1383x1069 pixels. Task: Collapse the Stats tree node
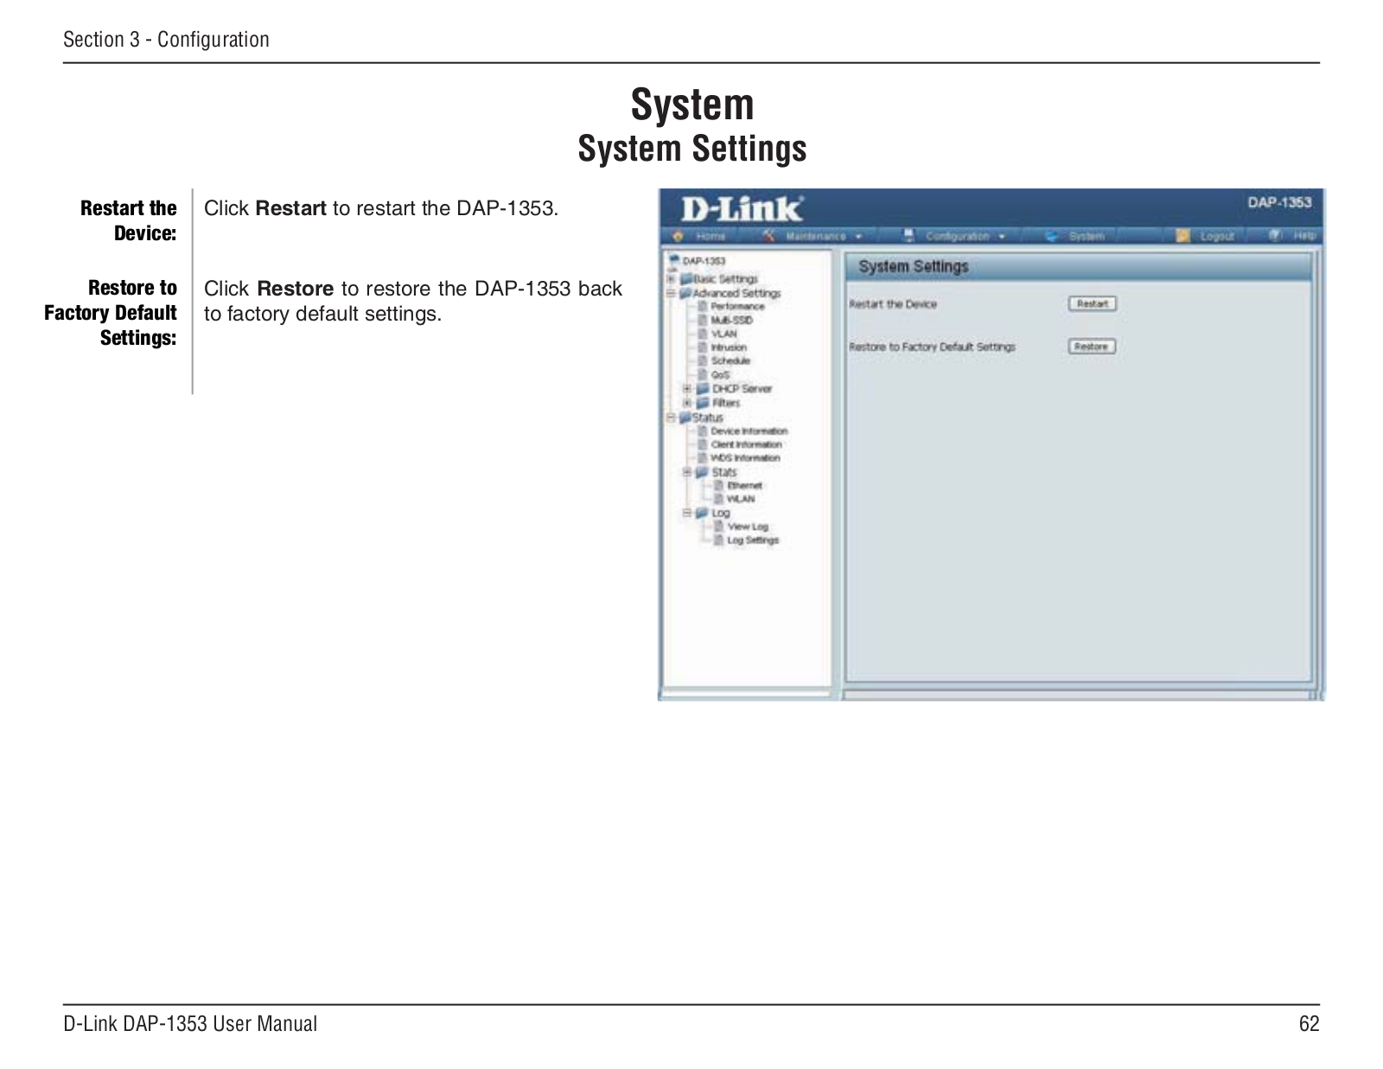687,472
